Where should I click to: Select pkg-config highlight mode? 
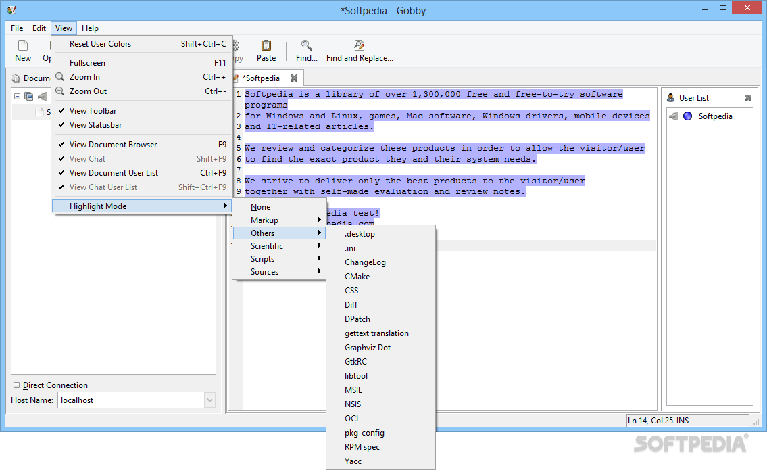(380, 433)
